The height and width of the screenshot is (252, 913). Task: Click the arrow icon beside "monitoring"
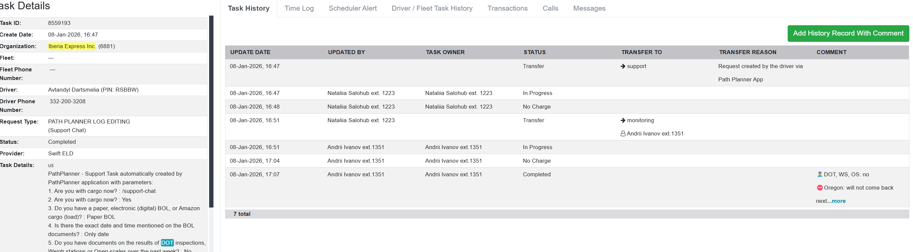click(623, 120)
